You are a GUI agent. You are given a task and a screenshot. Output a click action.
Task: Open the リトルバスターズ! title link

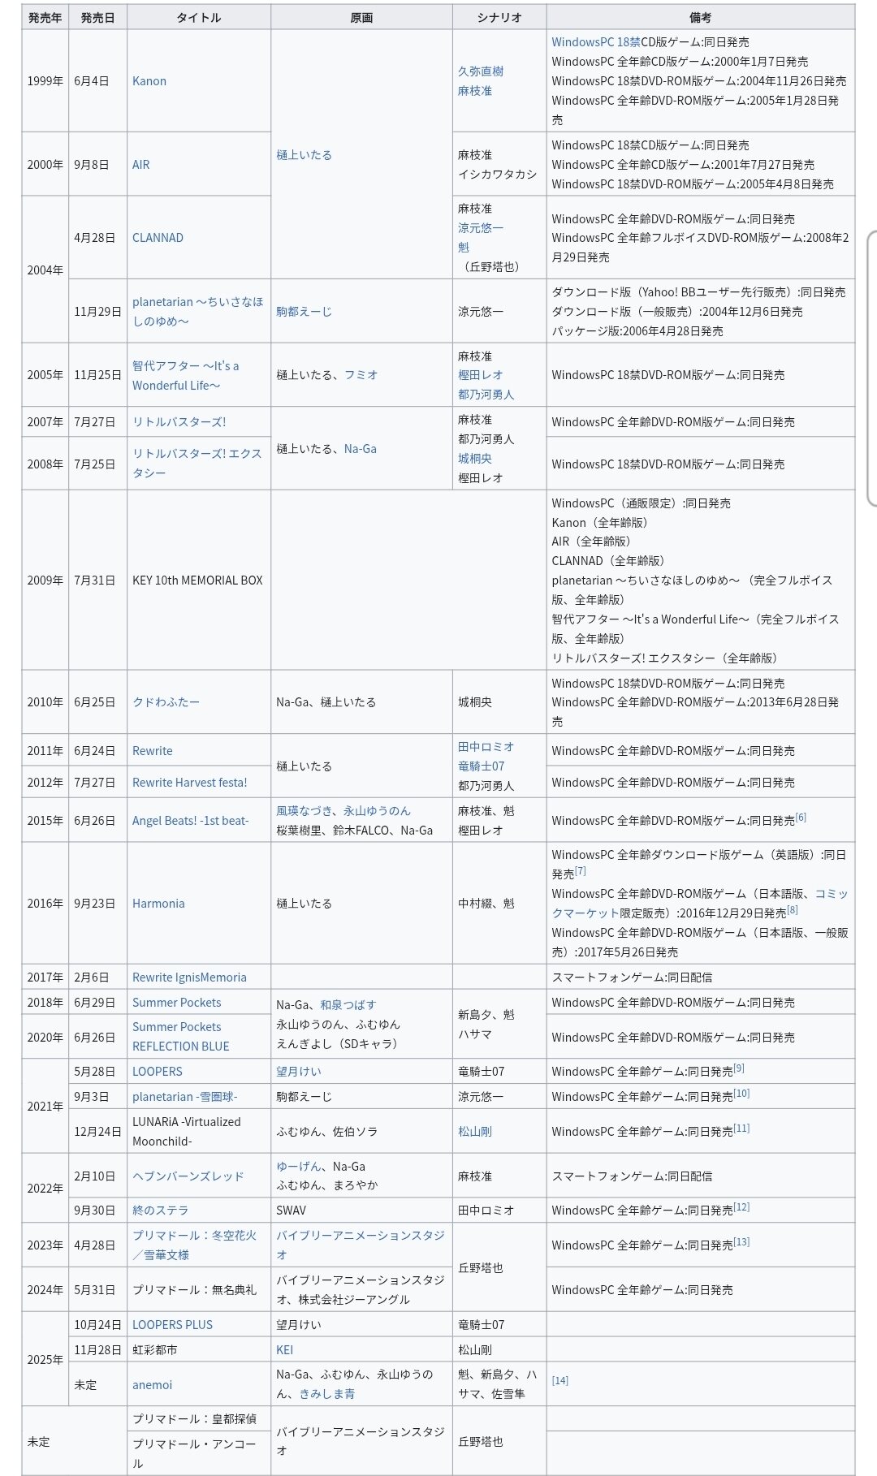(x=179, y=422)
